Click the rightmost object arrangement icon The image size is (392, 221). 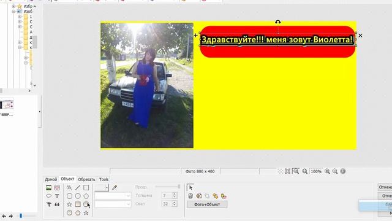[x=224, y=196]
